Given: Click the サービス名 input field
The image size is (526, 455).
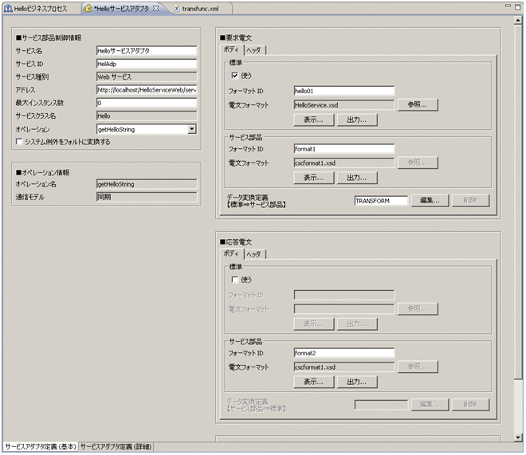Looking at the screenshot, I should coord(146,51).
